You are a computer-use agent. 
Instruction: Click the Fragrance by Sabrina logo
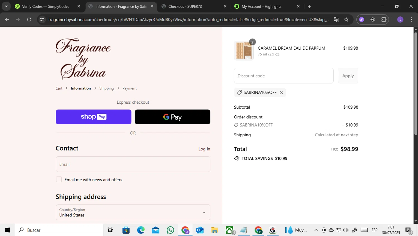point(83,59)
